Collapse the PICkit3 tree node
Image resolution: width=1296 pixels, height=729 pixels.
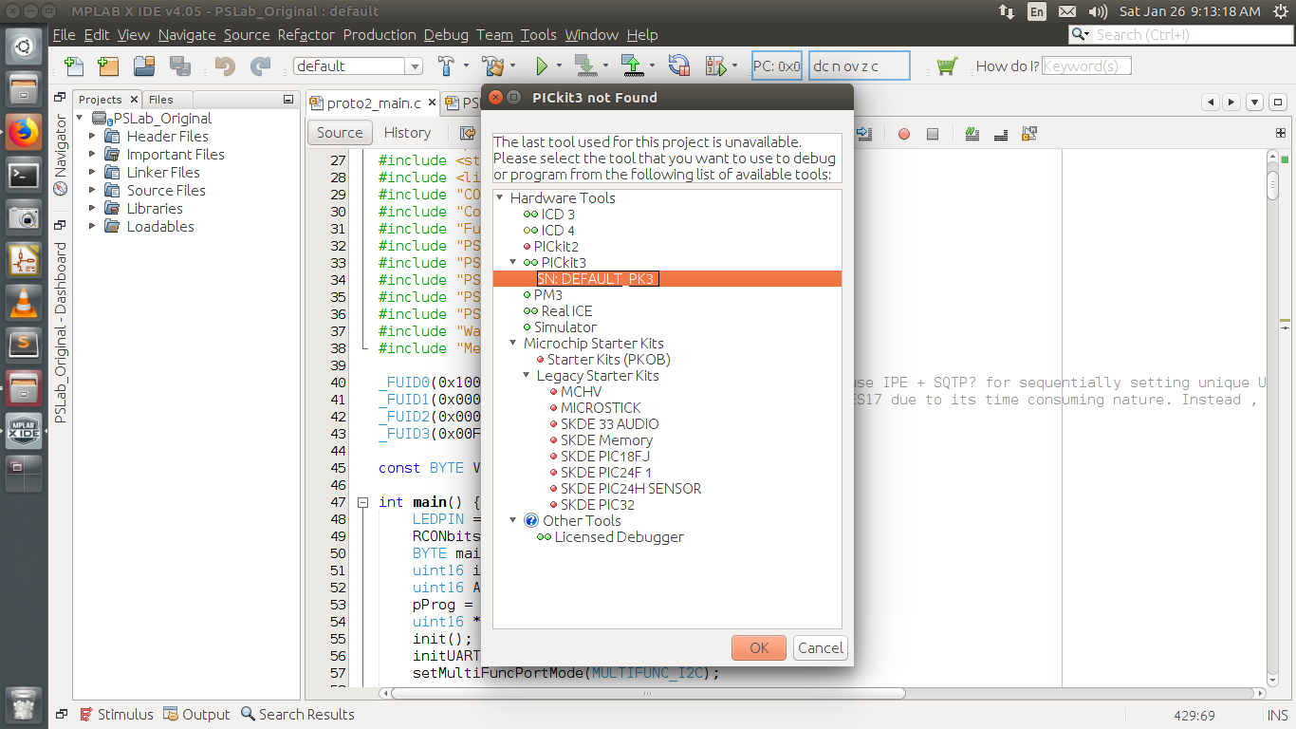pos(513,263)
